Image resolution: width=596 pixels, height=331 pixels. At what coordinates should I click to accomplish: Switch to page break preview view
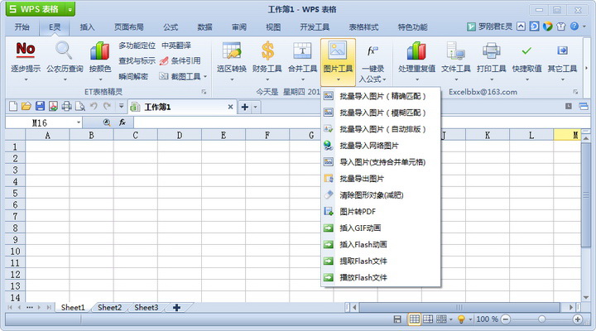(428, 319)
